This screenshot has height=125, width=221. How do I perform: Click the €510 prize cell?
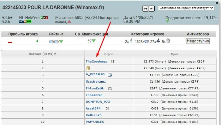click(175, 102)
